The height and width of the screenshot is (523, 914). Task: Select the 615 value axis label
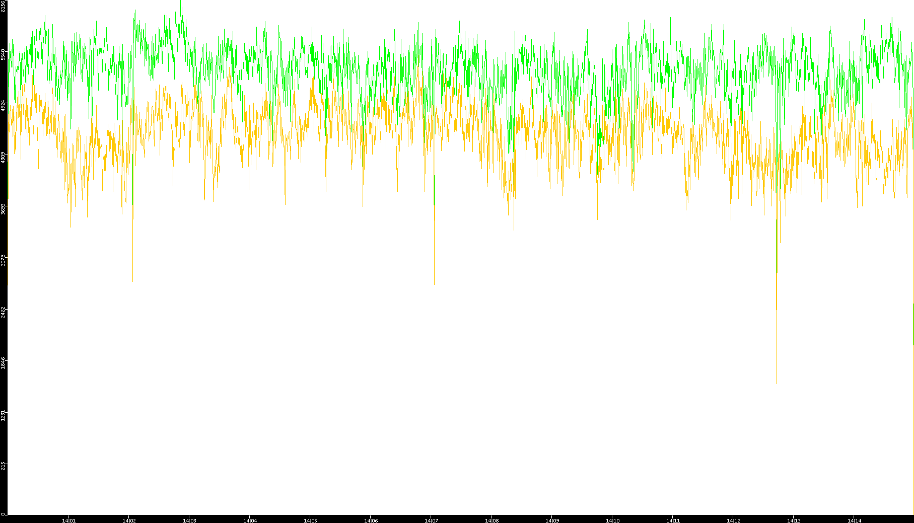coord(3,467)
